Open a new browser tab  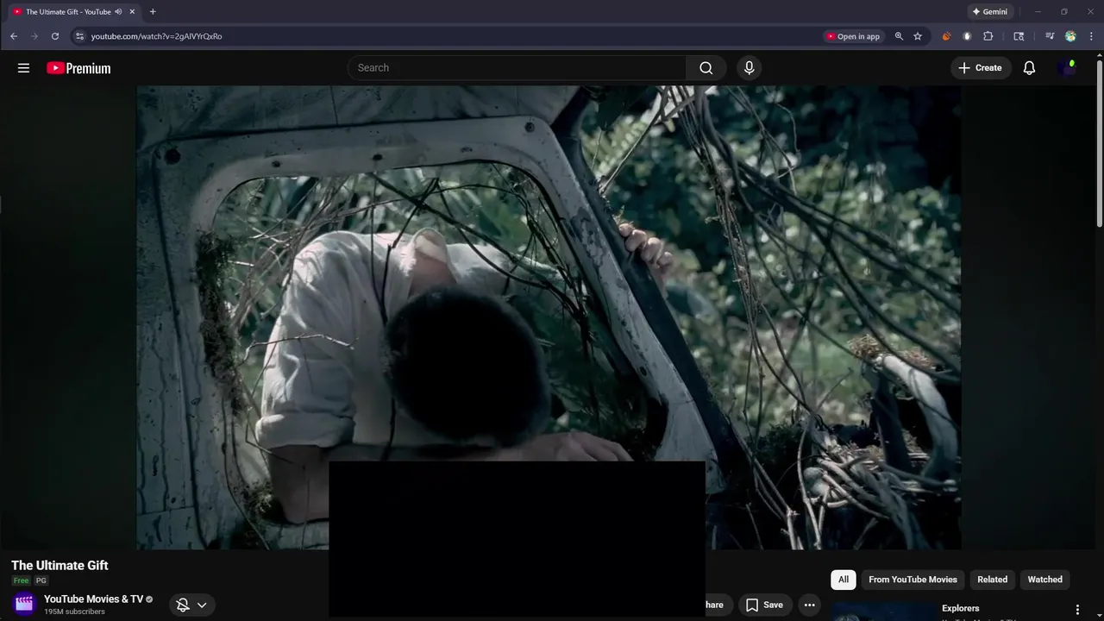[153, 12]
